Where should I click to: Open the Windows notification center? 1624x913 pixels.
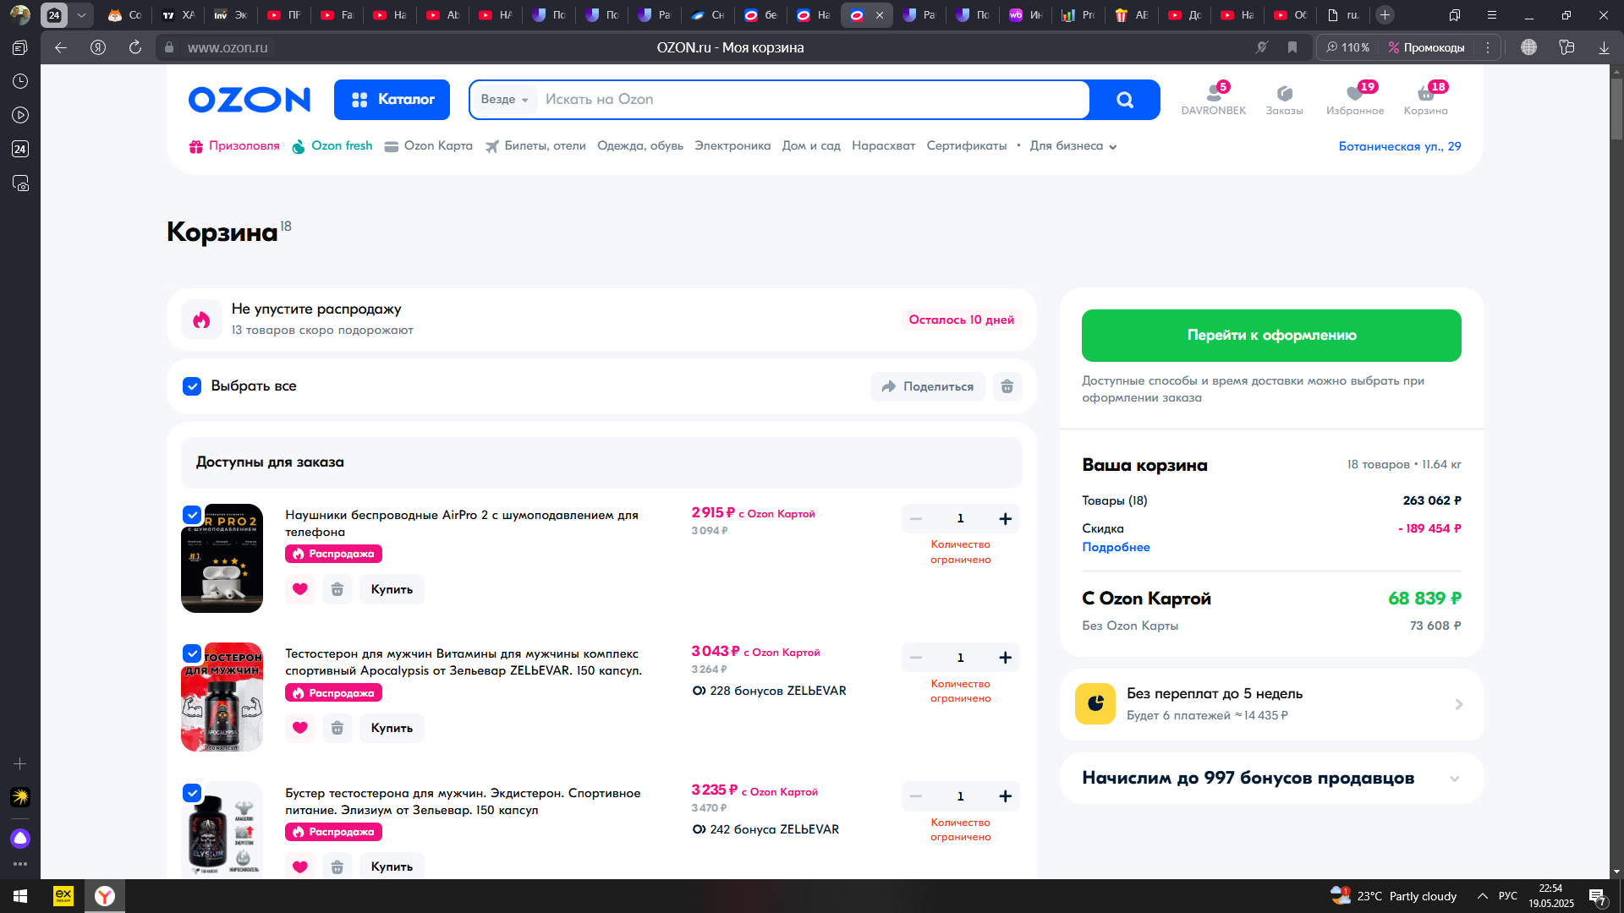point(1598,896)
